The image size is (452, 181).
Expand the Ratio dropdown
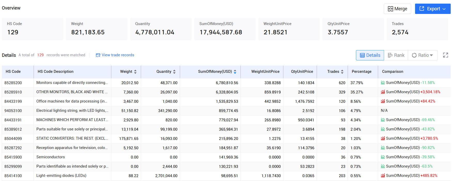(423, 55)
